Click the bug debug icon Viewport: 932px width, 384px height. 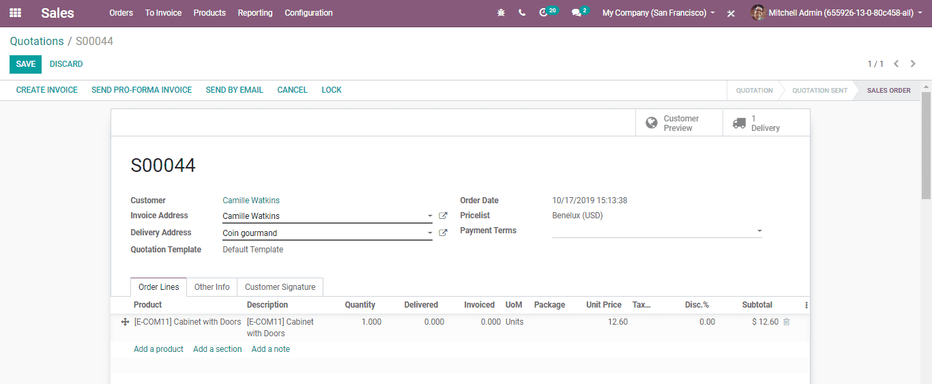click(x=501, y=13)
